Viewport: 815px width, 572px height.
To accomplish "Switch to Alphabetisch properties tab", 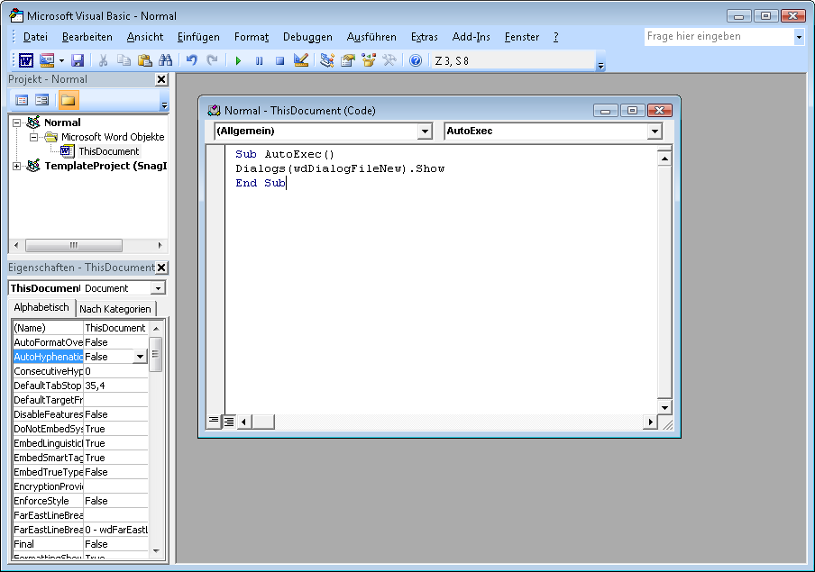I will point(41,307).
